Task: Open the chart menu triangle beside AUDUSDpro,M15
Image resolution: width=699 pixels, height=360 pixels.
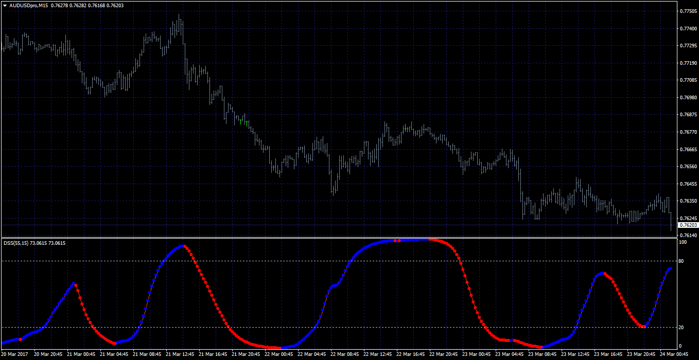Action: pos(5,5)
